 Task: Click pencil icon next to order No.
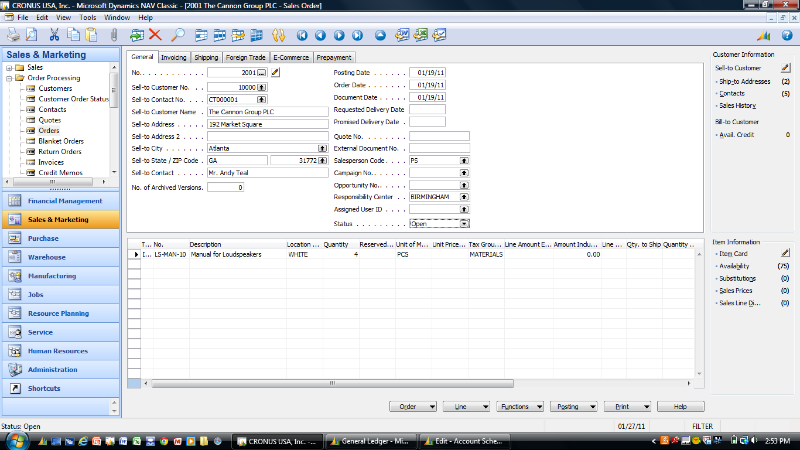point(275,73)
